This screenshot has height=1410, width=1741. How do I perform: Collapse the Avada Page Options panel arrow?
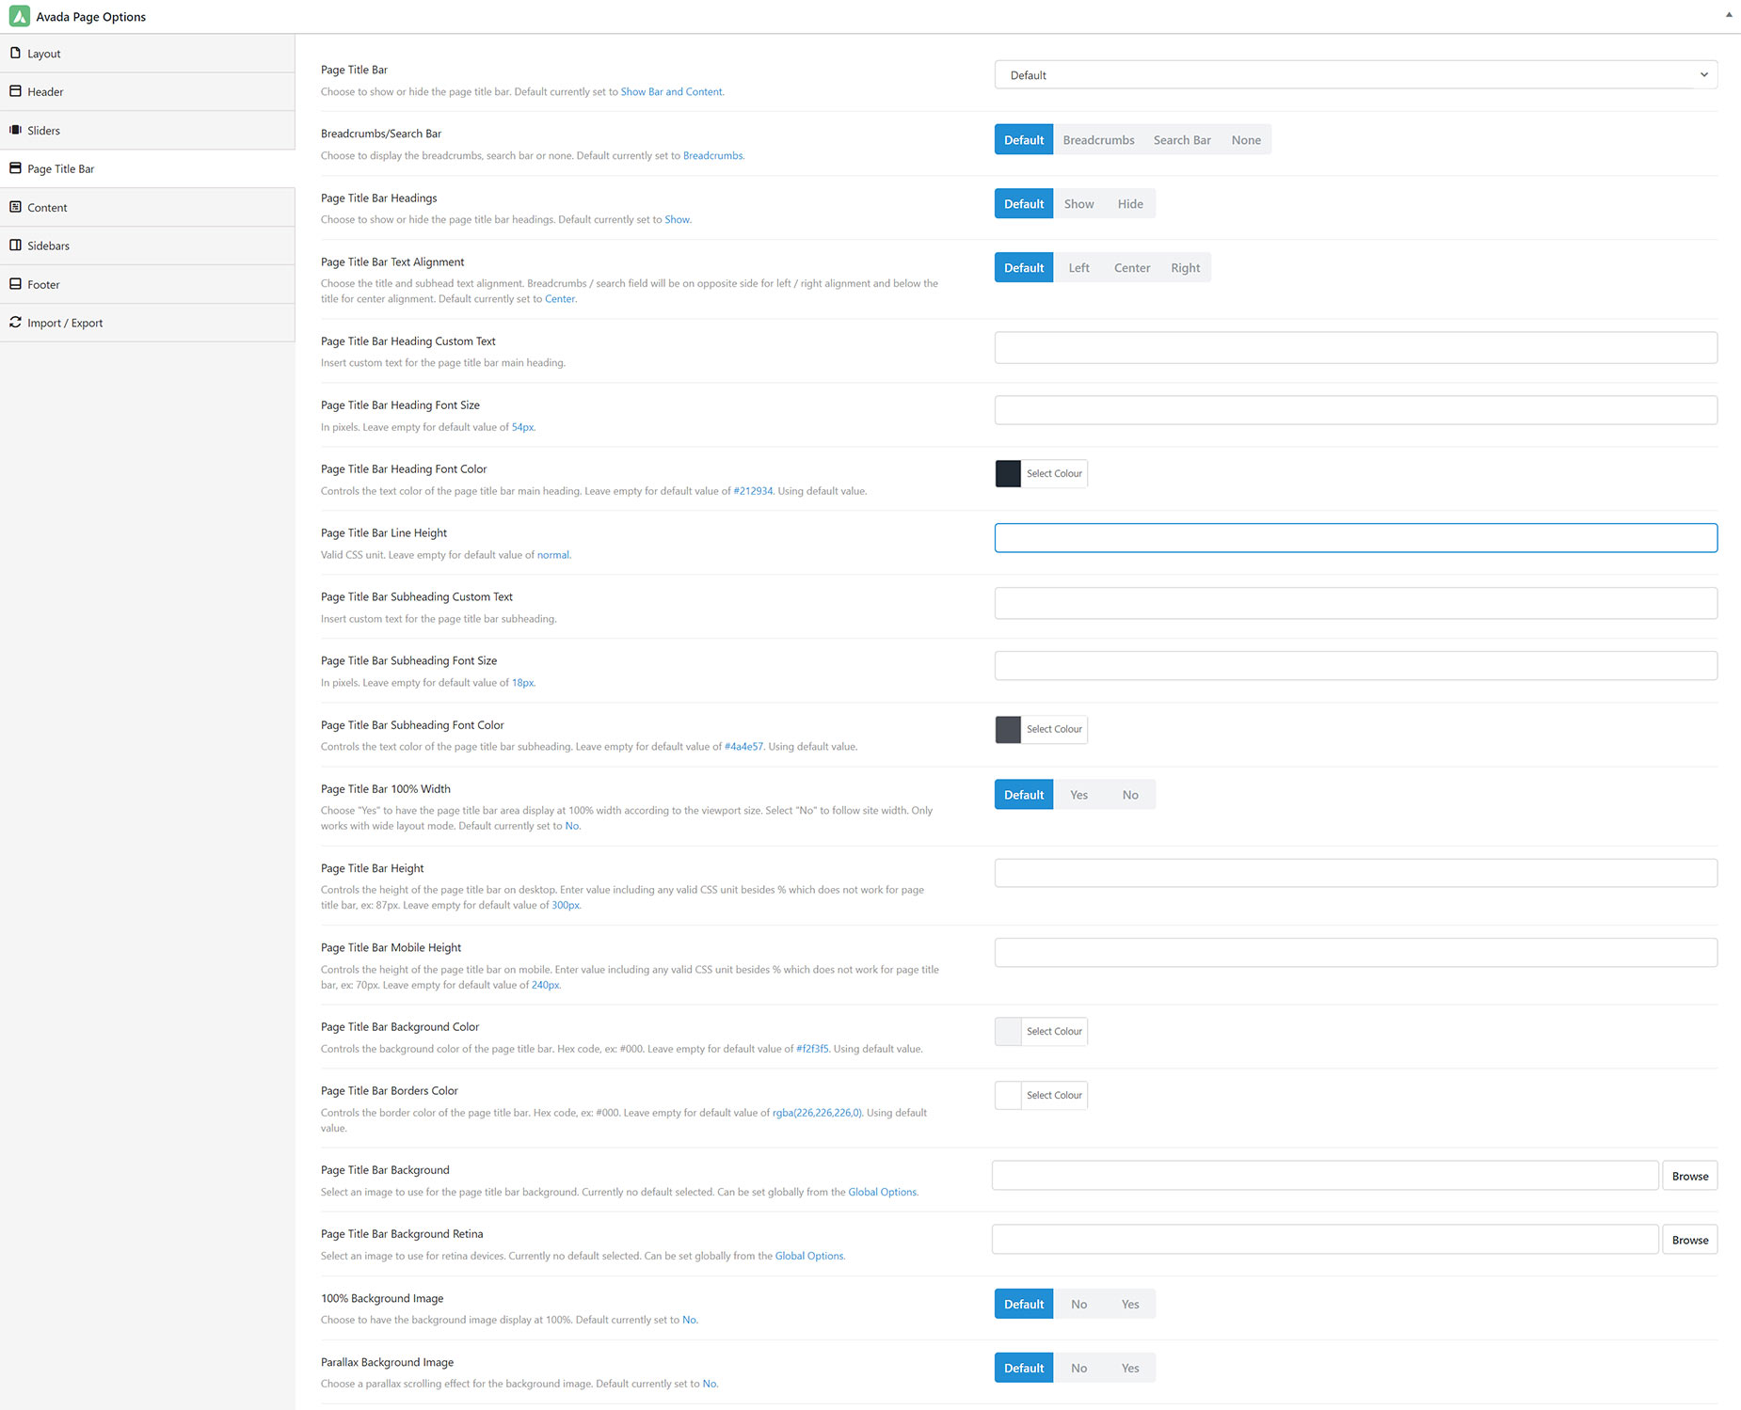pyautogui.click(x=1729, y=15)
